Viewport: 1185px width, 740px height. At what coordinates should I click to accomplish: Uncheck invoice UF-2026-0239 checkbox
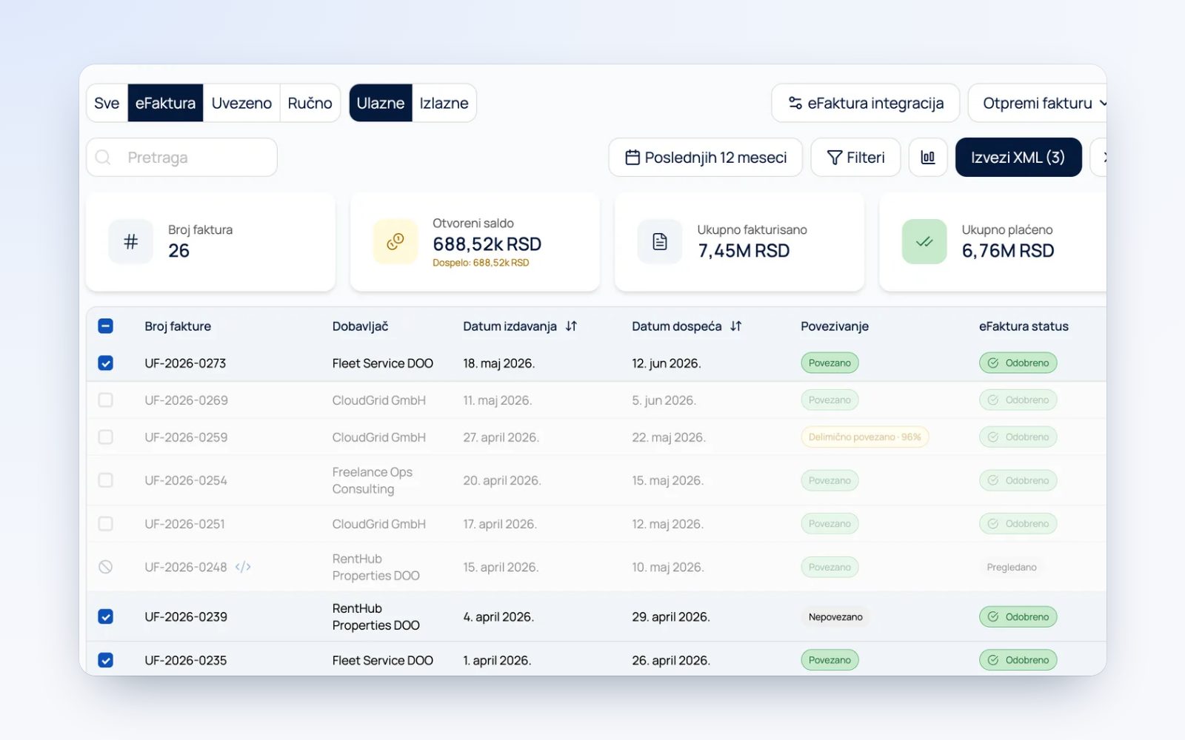(106, 616)
